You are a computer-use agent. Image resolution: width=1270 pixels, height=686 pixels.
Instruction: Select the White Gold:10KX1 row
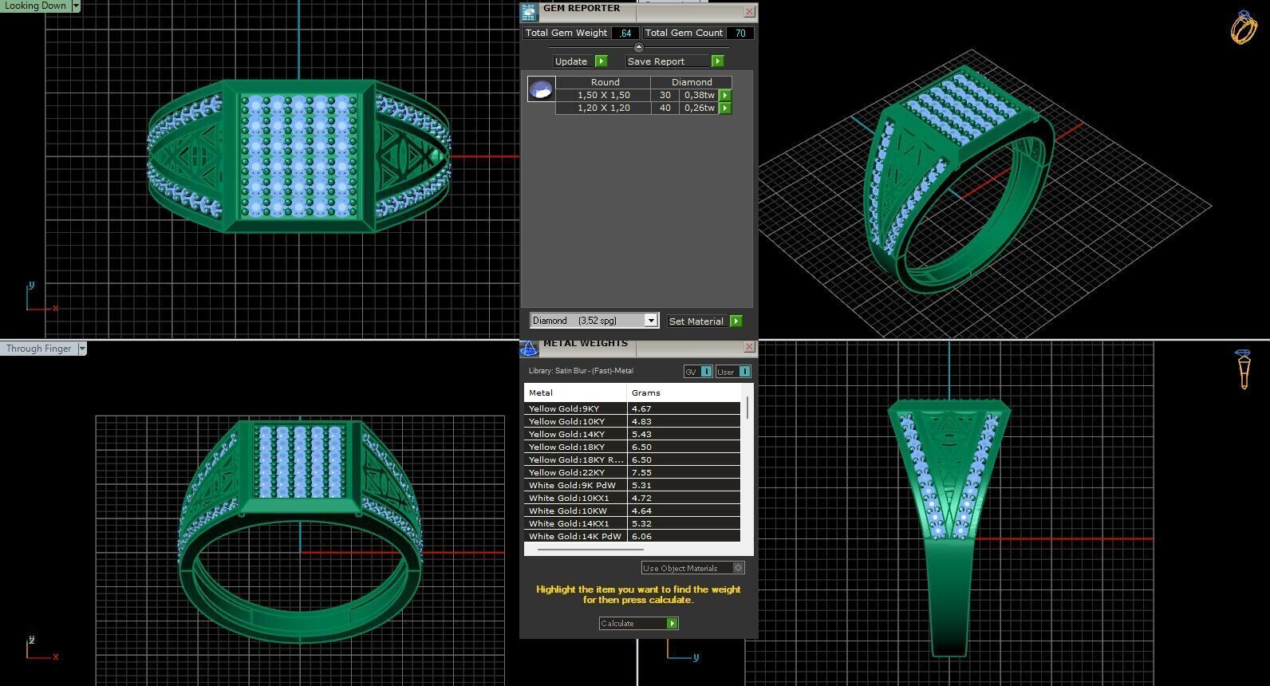(633, 498)
